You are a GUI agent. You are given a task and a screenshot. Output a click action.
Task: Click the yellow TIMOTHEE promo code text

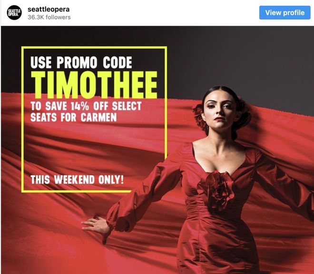(94, 85)
